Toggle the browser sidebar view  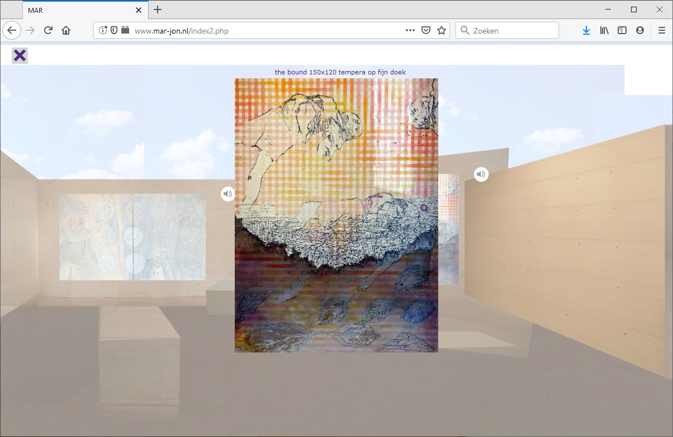click(x=622, y=31)
